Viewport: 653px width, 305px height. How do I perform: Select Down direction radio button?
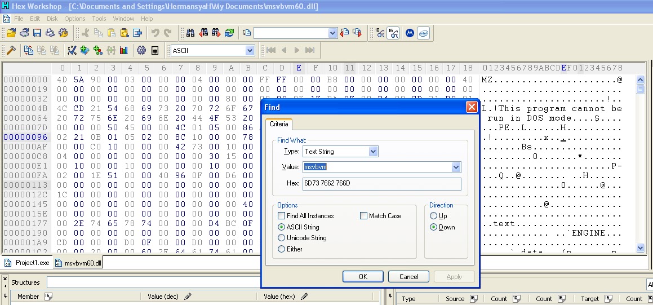click(433, 227)
